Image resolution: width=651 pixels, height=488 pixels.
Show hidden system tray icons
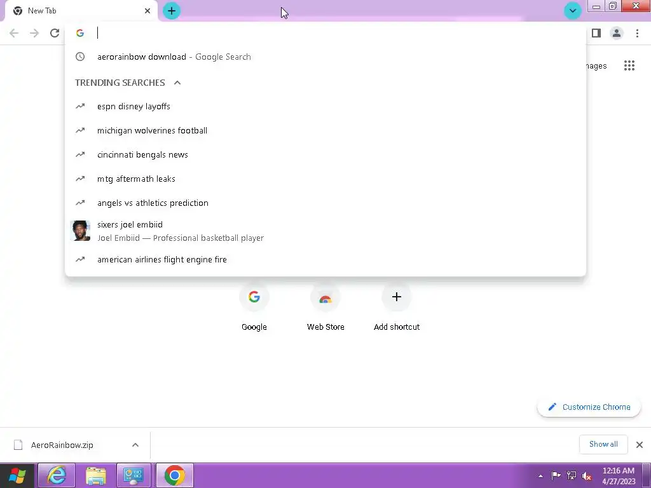tap(540, 476)
